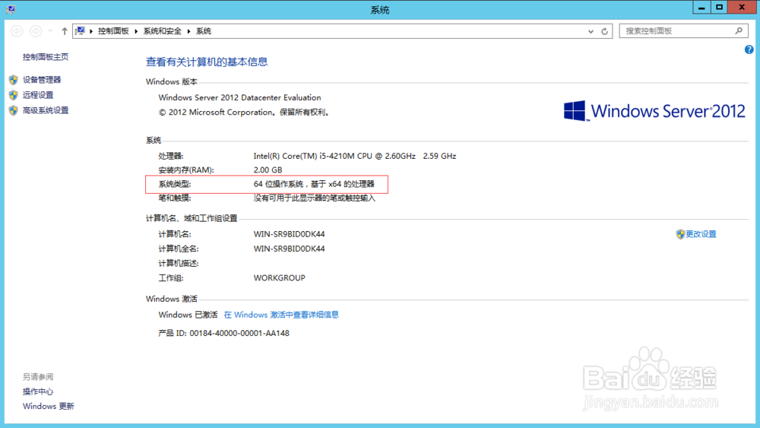Click the search magnifier icon
The height and width of the screenshot is (428, 760).
[x=739, y=30]
